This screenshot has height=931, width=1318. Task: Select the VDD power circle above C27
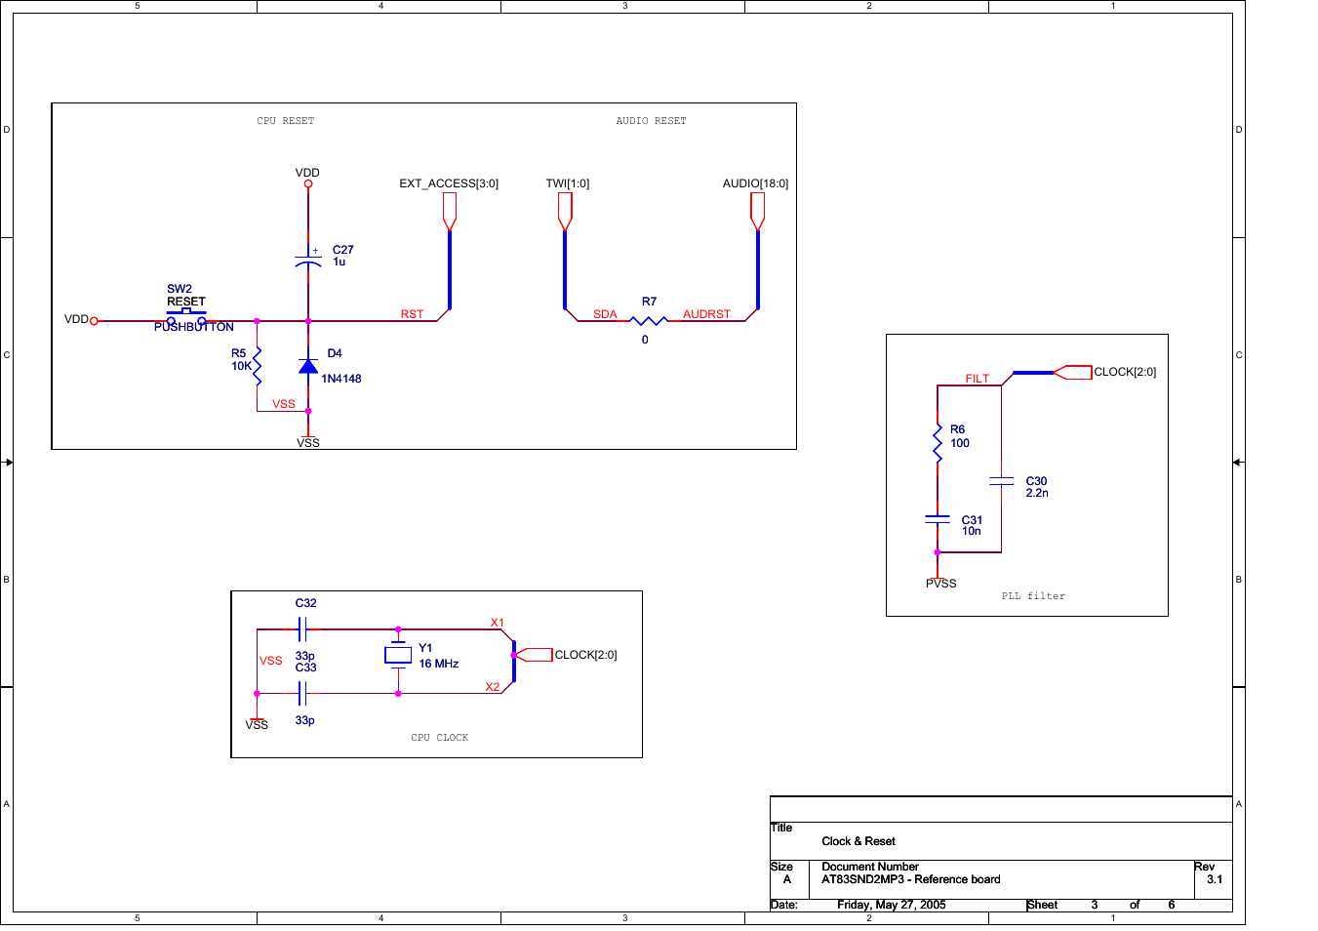click(x=308, y=183)
